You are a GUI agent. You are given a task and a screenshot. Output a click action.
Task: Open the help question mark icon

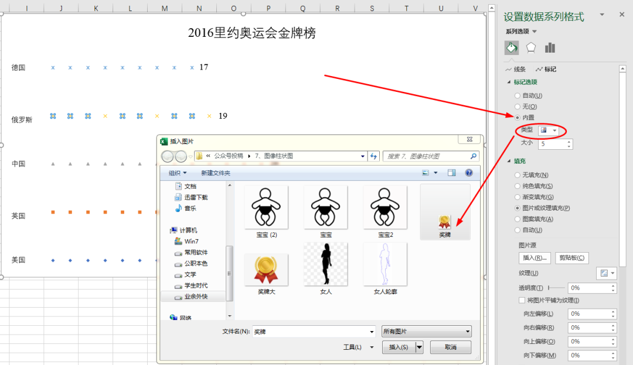469,173
